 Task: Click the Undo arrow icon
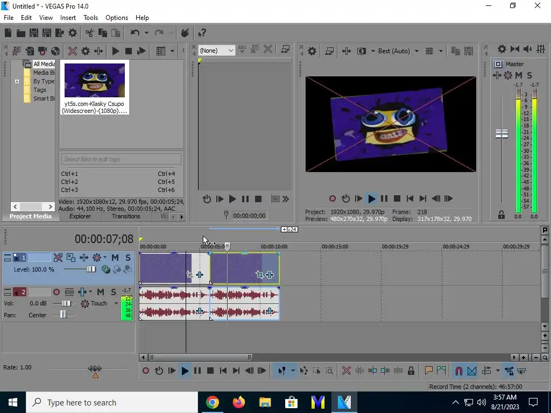click(135, 33)
